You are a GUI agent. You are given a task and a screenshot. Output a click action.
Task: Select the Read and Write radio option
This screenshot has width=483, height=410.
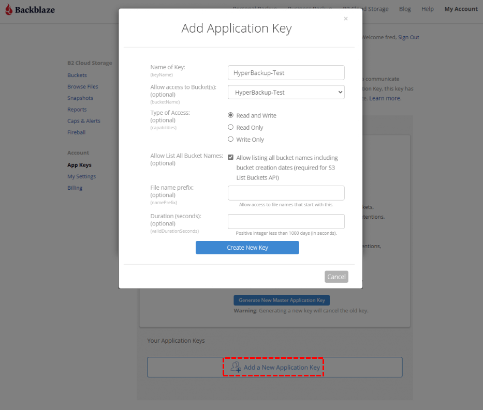point(231,115)
